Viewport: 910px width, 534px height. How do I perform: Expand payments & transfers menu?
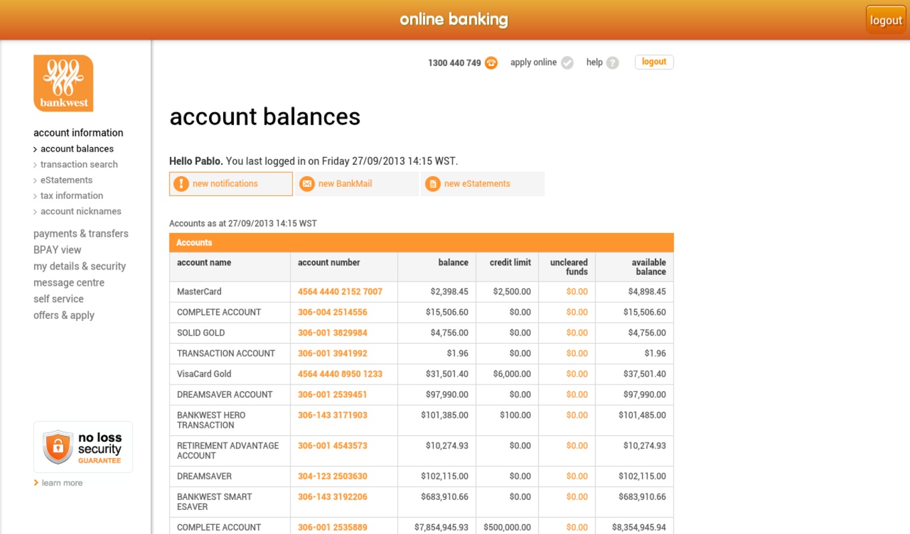tap(81, 234)
